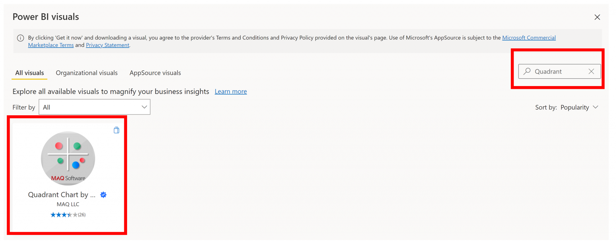Click the magnifier search icon
The image size is (616, 242).
click(x=527, y=71)
